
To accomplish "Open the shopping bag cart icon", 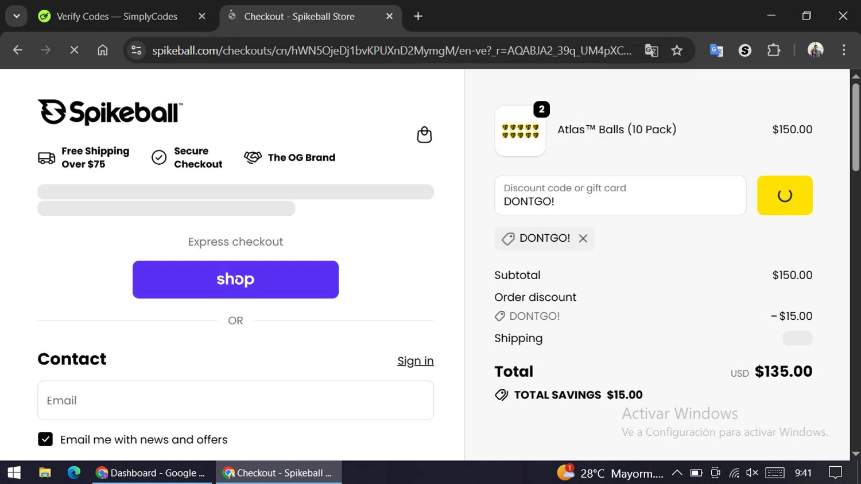I will coord(424,135).
